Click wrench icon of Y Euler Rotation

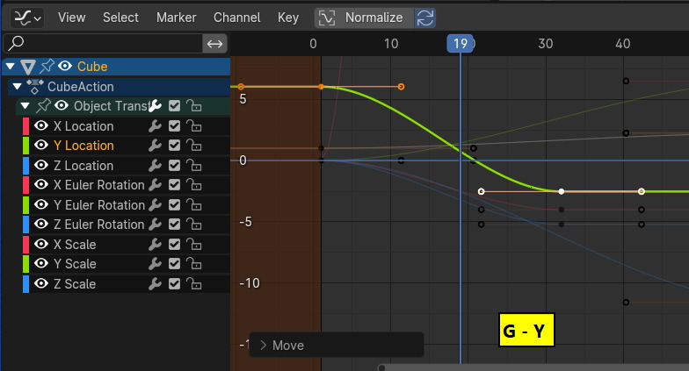coord(155,205)
